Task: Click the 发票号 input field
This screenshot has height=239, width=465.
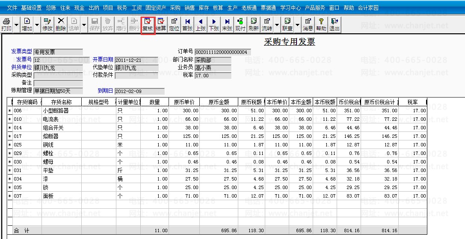Action: tap(62, 60)
